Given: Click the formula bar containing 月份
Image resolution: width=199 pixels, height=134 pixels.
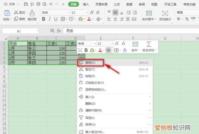Looking at the screenshot, I should tap(131, 31).
